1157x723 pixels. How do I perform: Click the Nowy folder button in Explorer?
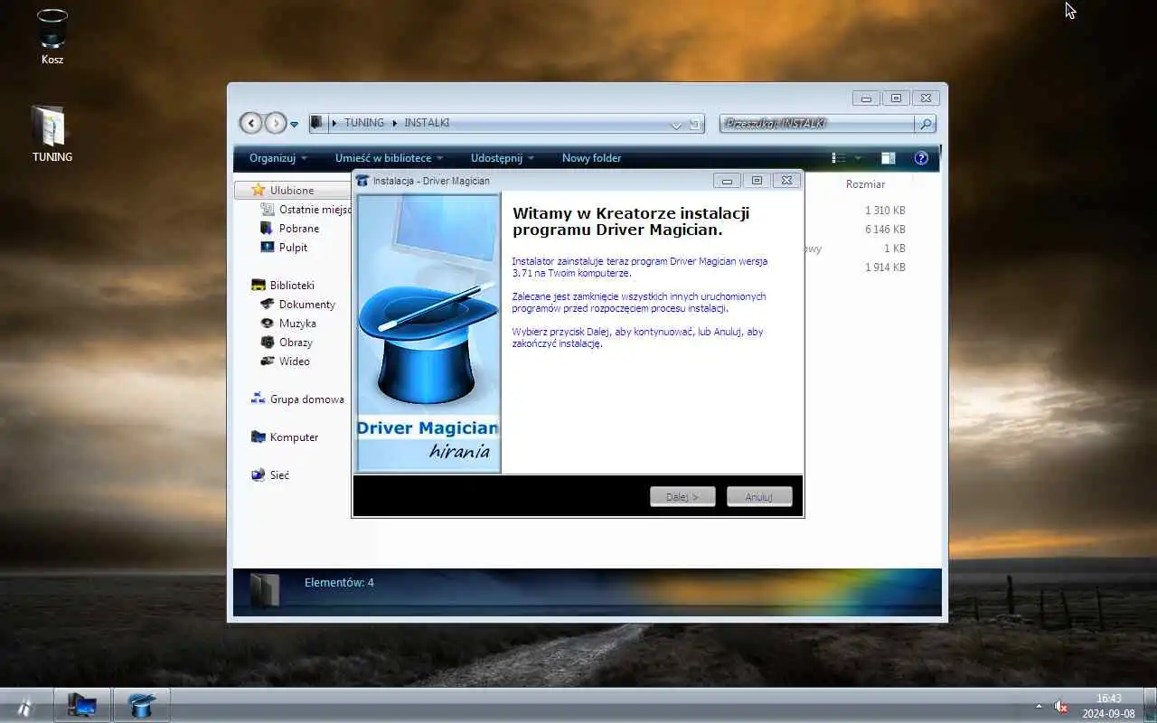click(x=591, y=158)
